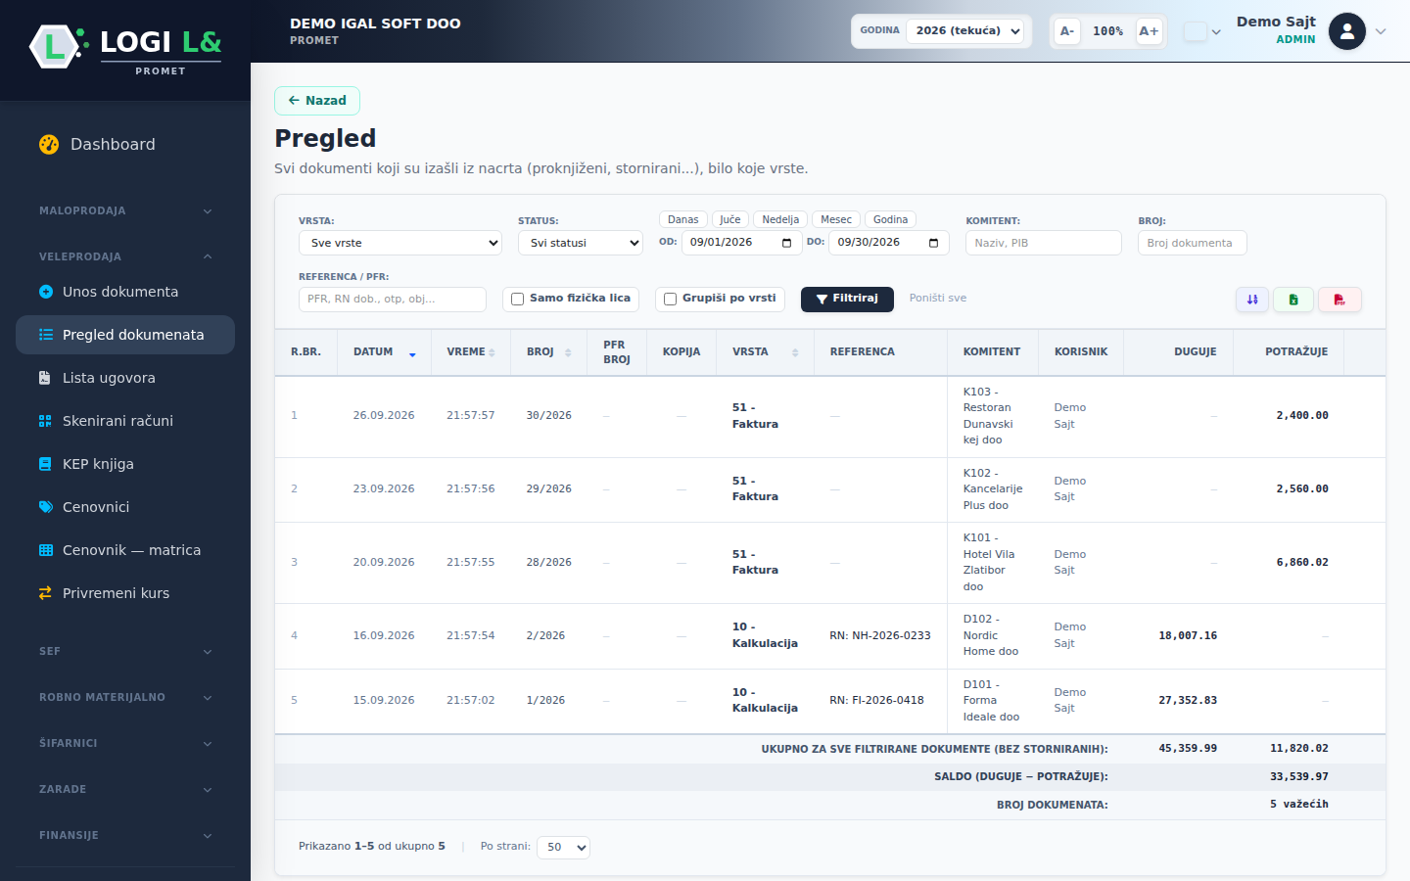Image resolution: width=1410 pixels, height=881 pixels.
Task: Open Dashboard from the sidebar
Action: click(x=125, y=144)
